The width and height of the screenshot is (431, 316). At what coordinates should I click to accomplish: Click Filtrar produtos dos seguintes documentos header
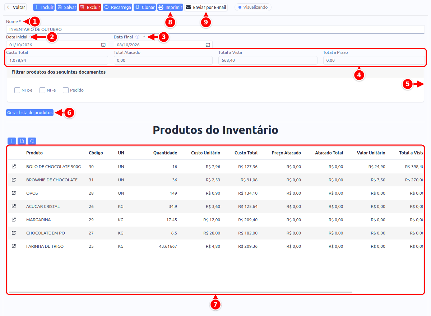click(x=59, y=72)
